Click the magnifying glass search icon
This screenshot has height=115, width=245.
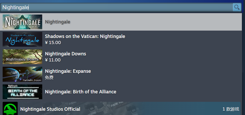point(237,7)
